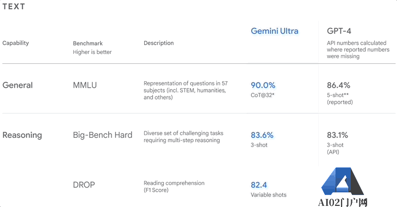The height and width of the screenshot is (207, 397).
Task: Click the CoT@32* footnote text
Action: pyautogui.click(x=263, y=95)
